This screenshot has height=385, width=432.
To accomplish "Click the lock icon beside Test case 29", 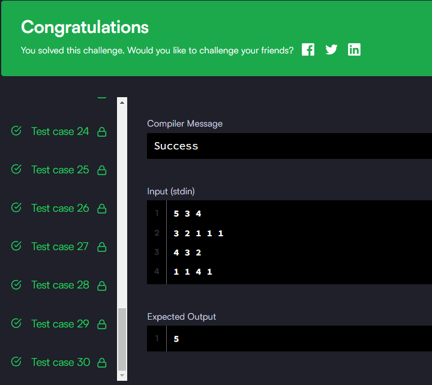I will pos(102,324).
